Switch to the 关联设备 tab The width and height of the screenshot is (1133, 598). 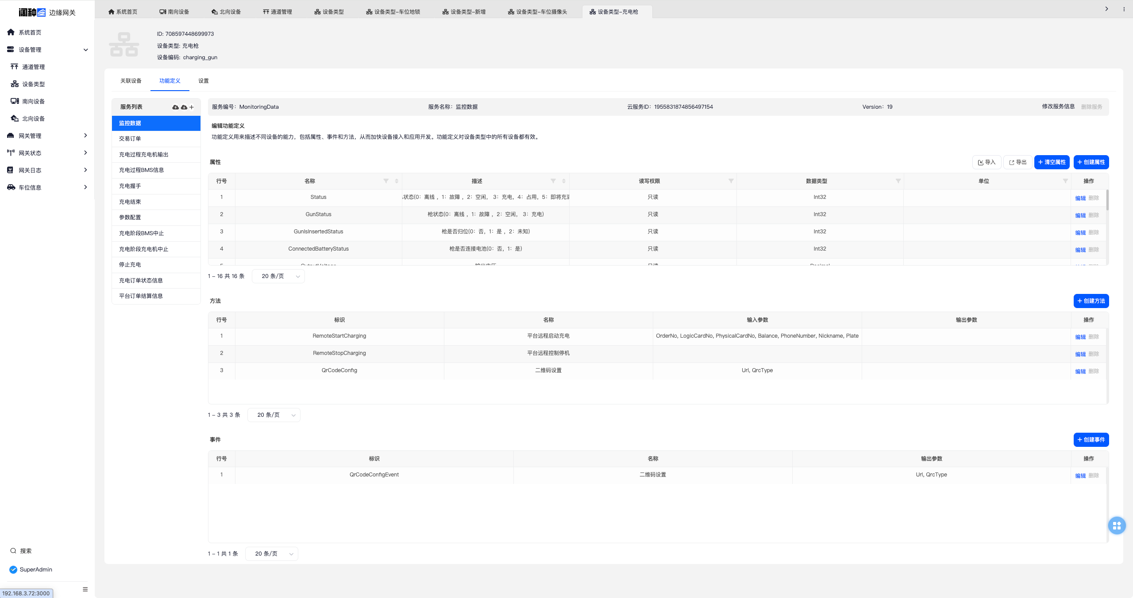coord(131,81)
